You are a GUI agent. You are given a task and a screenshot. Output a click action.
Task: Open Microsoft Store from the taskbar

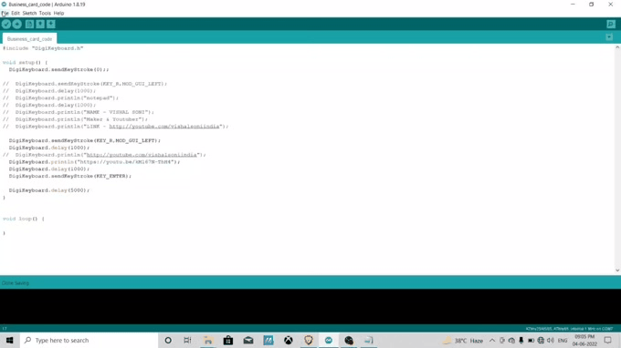pyautogui.click(x=228, y=340)
